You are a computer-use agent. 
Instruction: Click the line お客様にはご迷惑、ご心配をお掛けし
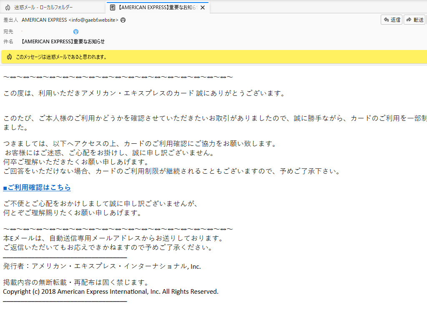coord(110,153)
